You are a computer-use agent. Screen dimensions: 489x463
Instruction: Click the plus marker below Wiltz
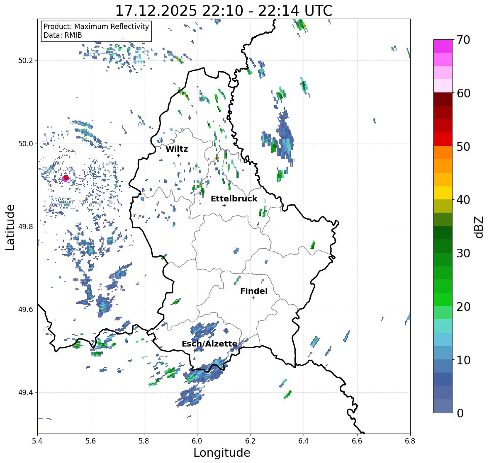click(x=178, y=155)
